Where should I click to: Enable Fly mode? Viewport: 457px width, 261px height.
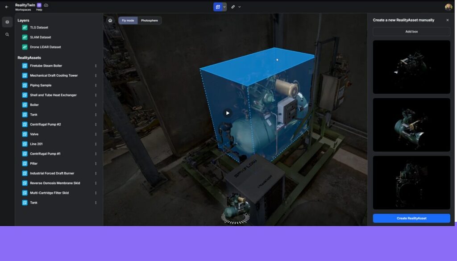(128, 20)
